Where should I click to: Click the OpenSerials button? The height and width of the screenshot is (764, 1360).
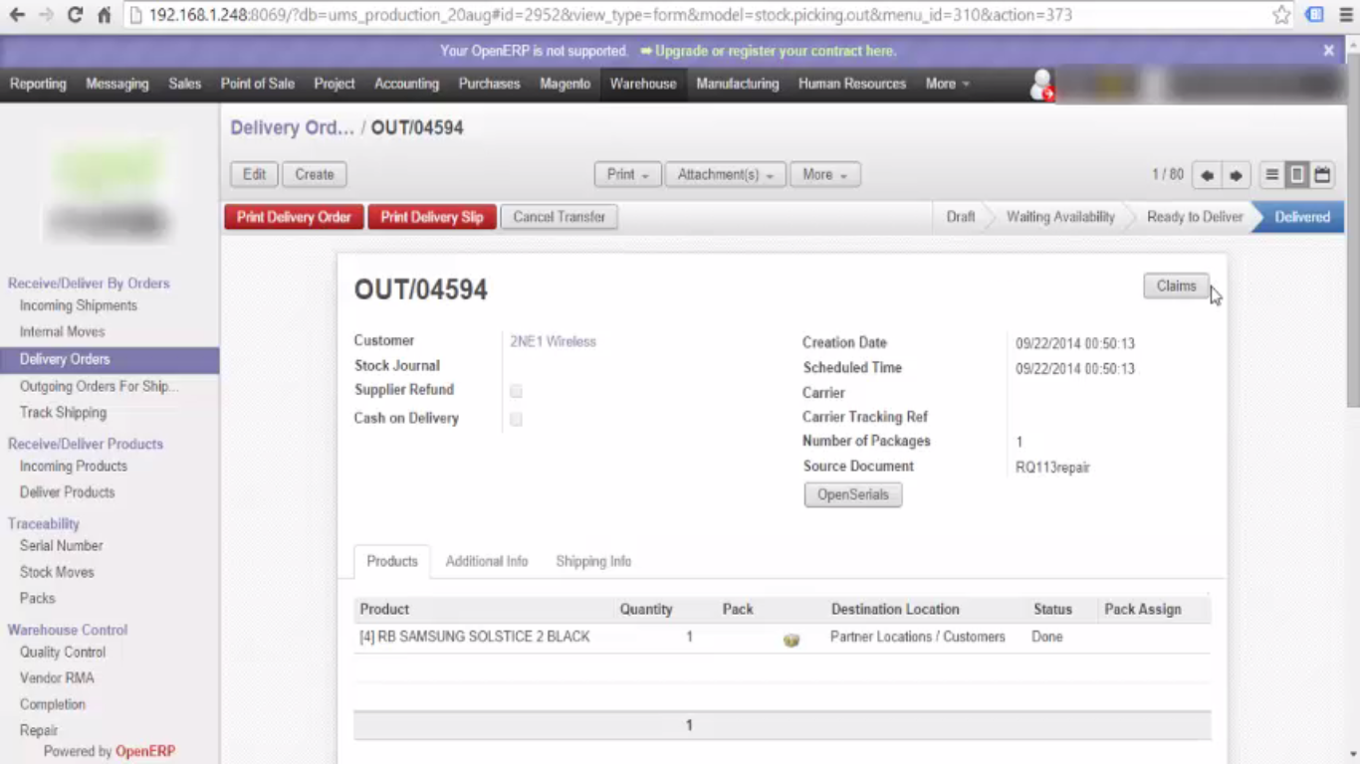coord(853,494)
